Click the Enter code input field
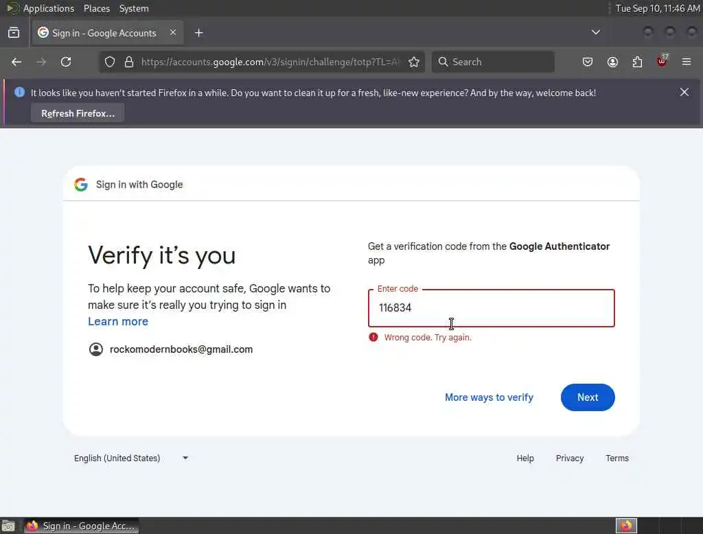Viewport: 703px width, 534px height. [492, 308]
